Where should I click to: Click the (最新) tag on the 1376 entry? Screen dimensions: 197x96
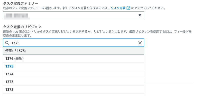point(19,58)
